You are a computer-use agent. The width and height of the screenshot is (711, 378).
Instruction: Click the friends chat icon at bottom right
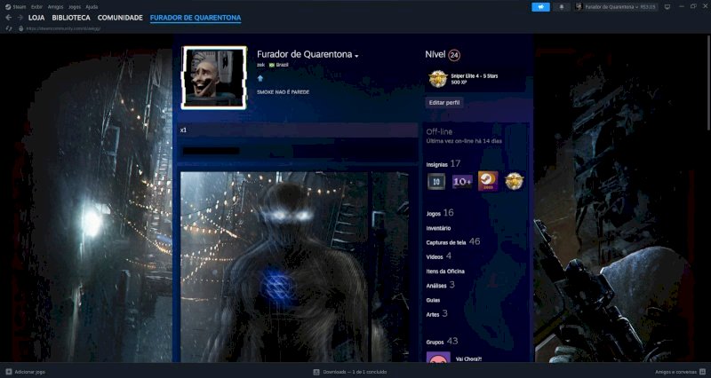tap(702, 372)
